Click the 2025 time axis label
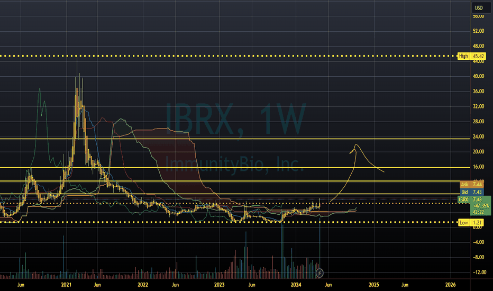Viewport: 493px width, 291px height. pyautogui.click(x=373, y=285)
